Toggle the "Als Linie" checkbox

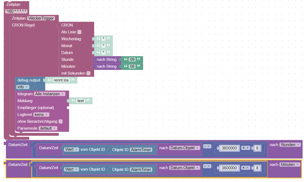(79, 32)
